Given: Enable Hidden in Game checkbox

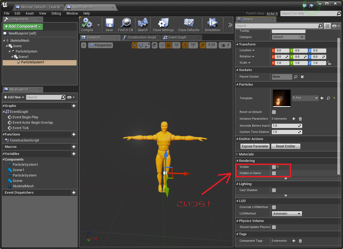Looking at the screenshot, I should click(274, 173).
